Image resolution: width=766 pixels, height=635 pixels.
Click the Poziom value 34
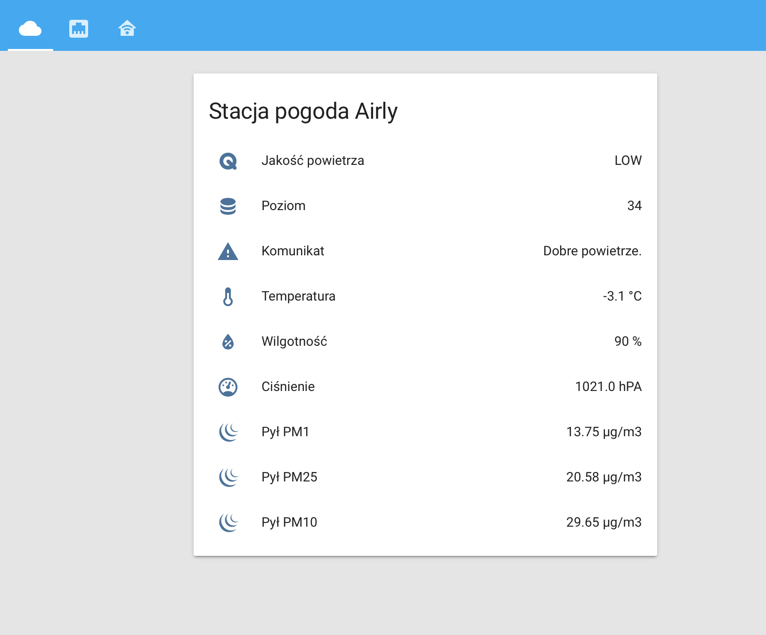coord(635,206)
